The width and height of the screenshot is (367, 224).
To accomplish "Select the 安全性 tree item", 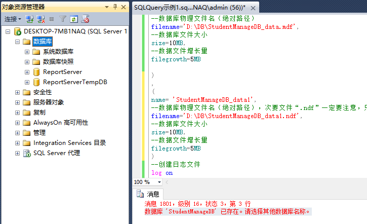I will [43, 92].
